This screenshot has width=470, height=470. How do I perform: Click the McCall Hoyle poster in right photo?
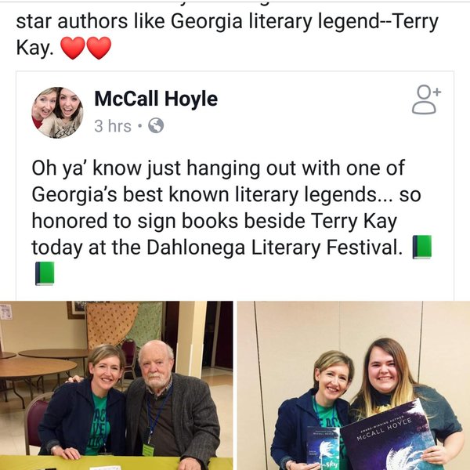[389, 438]
